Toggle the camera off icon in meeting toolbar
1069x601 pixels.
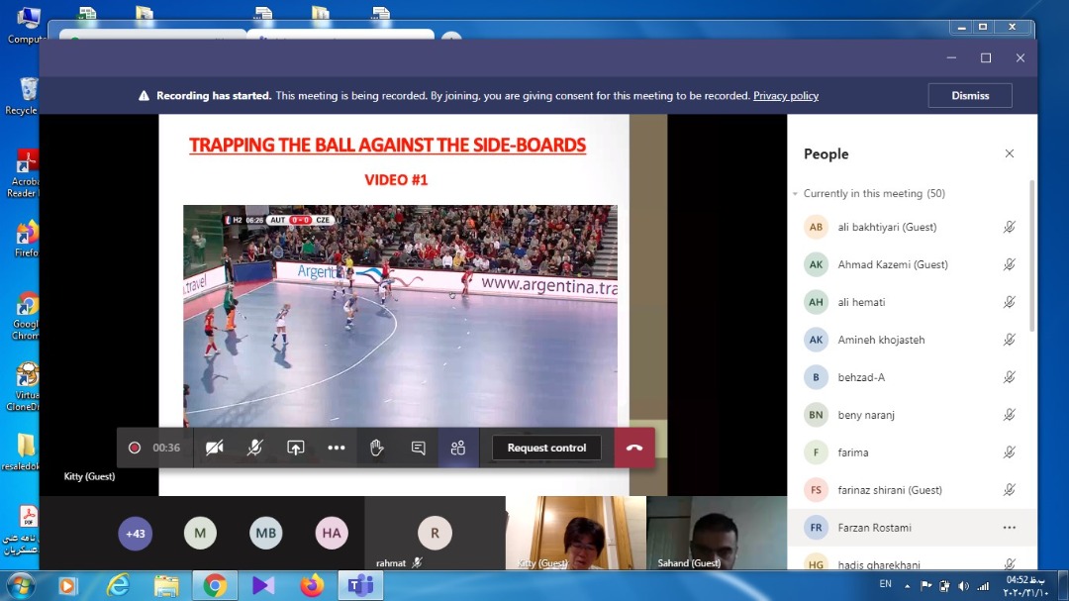click(x=214, y=448)
